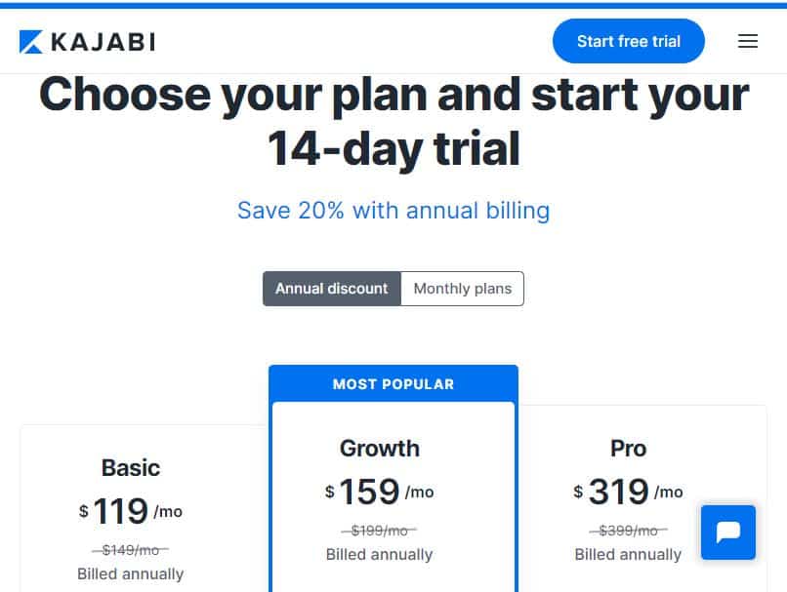Open the hamburger menu
Viewport: 787px width, 592px height.
click(x=747, y=41)
